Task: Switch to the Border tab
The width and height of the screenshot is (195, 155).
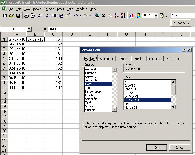Action: pyautogui.click(x=139, y=59)
